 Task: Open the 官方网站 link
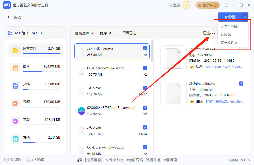(x=16, y=160)
